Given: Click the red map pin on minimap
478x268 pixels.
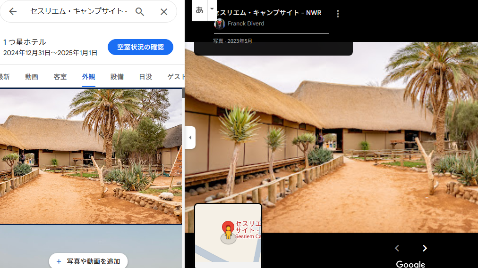Looking at the screenshot, I should click(x=228, y=228).
